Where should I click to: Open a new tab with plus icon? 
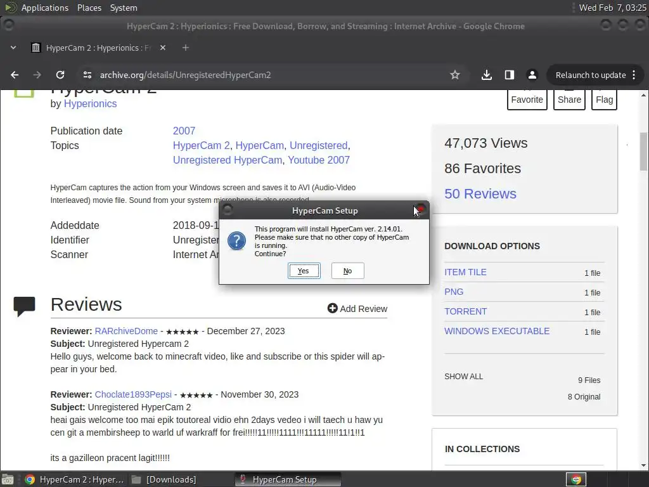(186, 48)
